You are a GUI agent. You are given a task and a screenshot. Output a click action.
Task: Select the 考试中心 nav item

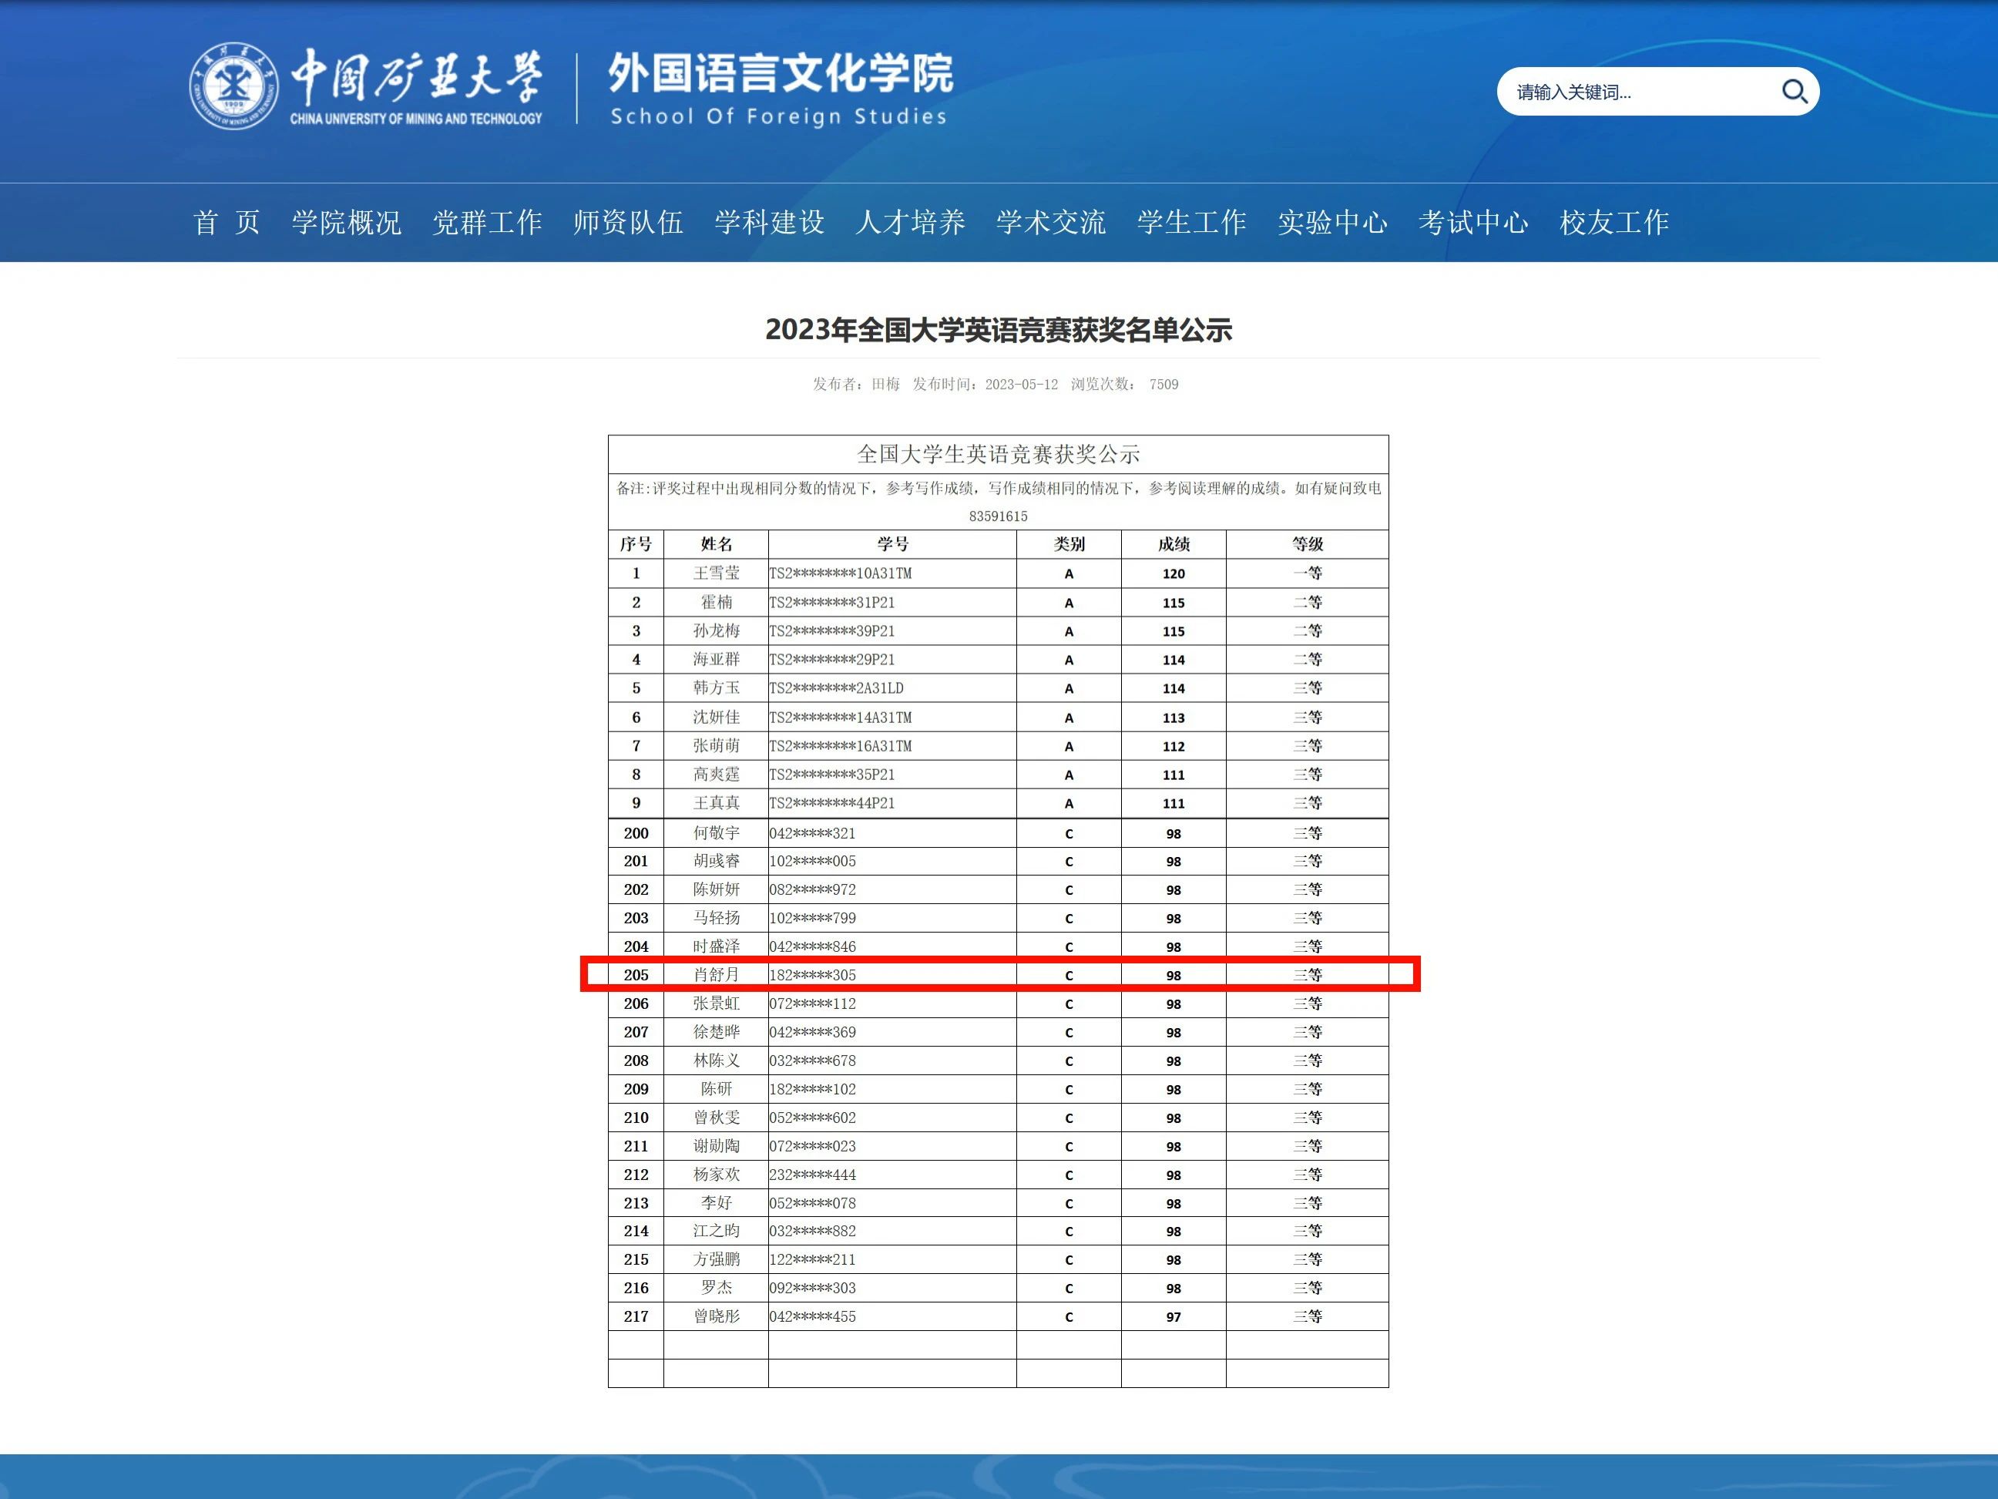pyautogui.click(x=1473, y=222)
